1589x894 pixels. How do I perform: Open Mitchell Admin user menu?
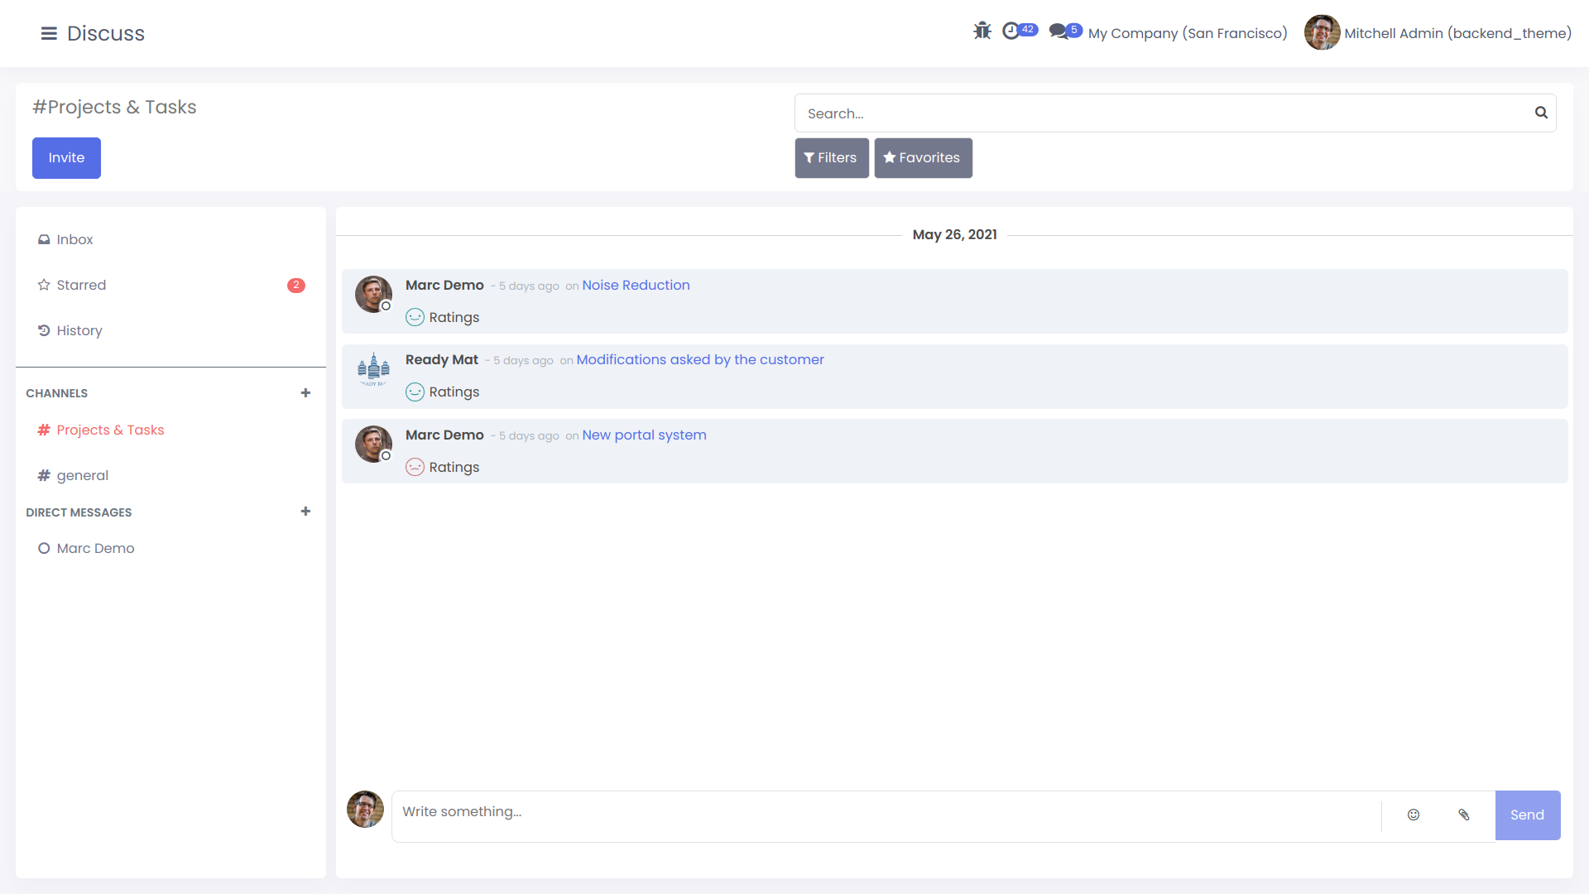coord(1438,33)
